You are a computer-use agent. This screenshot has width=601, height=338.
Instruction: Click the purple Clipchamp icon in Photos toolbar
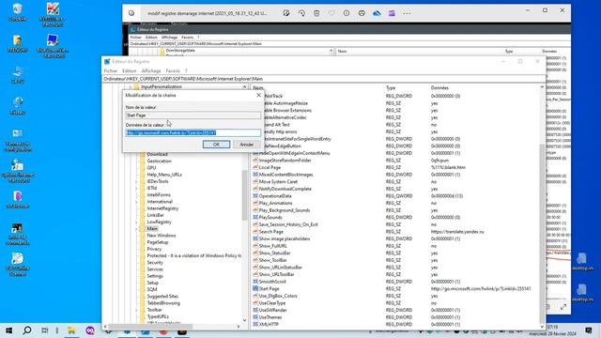tap(392, 13)
